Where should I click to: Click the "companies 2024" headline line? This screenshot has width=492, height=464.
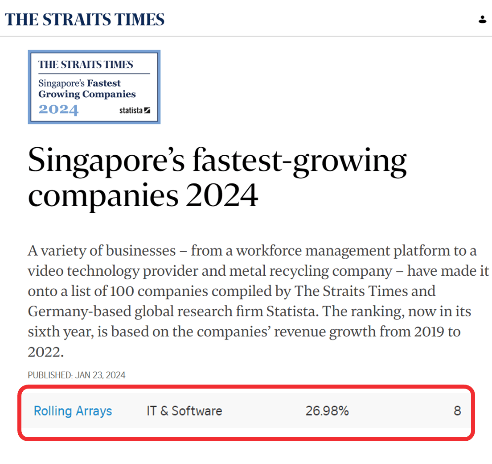(143, 195)
